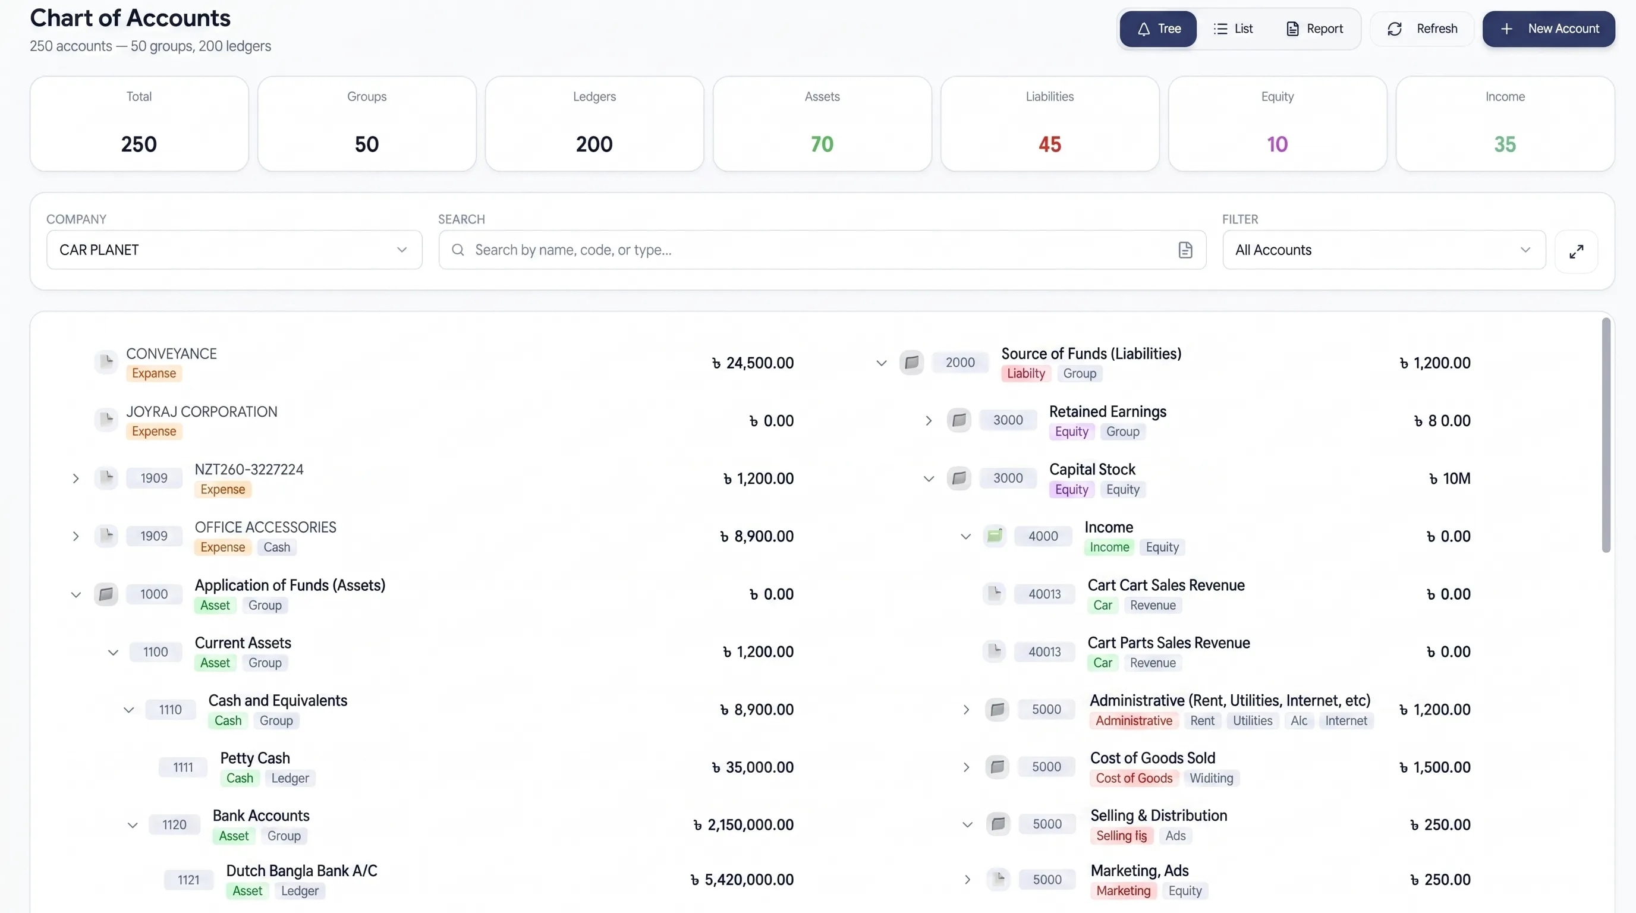Click the Cart Parts Sales Revenue file icon
The width and height of the screenshot is (1636, 913).
tap(995, 651)
